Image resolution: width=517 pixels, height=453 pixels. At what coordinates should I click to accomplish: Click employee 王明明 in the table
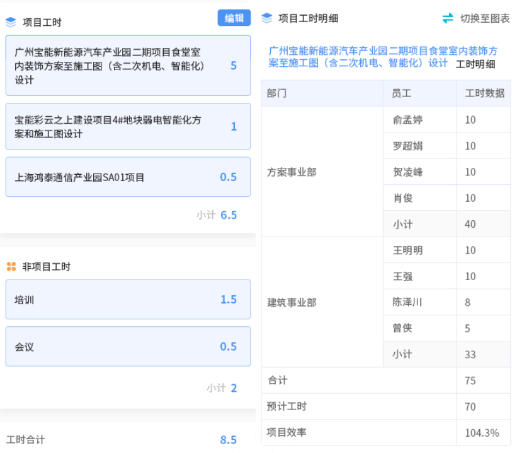pos(408,250)
